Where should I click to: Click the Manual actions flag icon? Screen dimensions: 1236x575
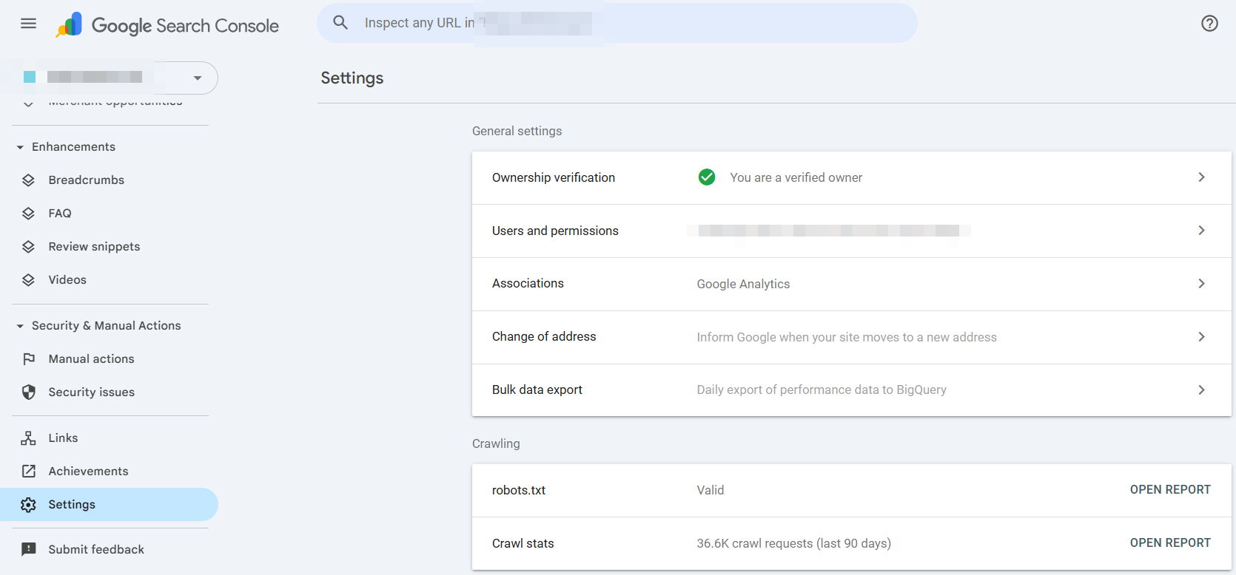click(29, 359)
